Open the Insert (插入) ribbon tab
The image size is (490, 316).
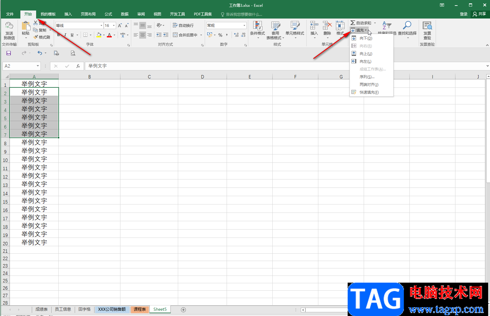[x=68, y=14]
